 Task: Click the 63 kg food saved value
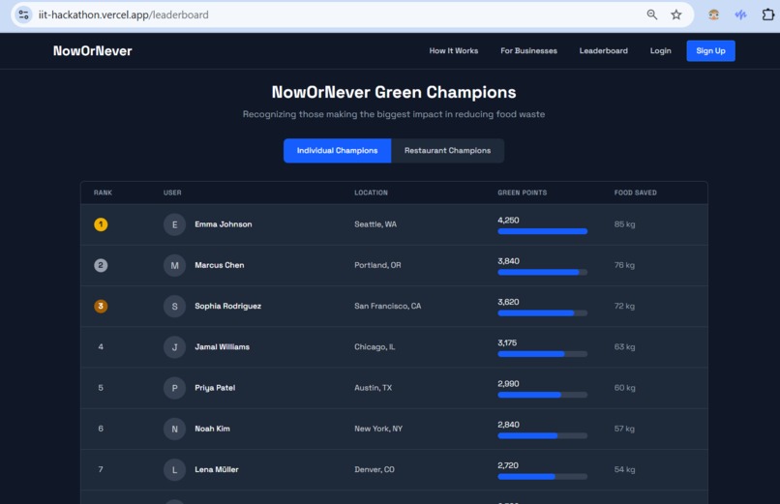[625, 347]
